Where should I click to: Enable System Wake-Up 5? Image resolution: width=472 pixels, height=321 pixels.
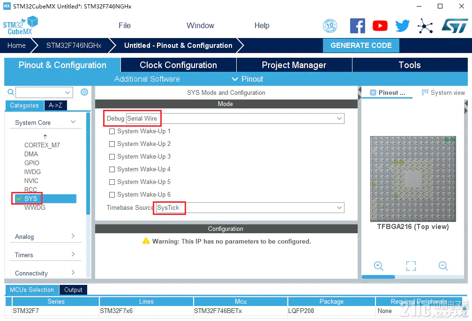click(x=112, y=182)
